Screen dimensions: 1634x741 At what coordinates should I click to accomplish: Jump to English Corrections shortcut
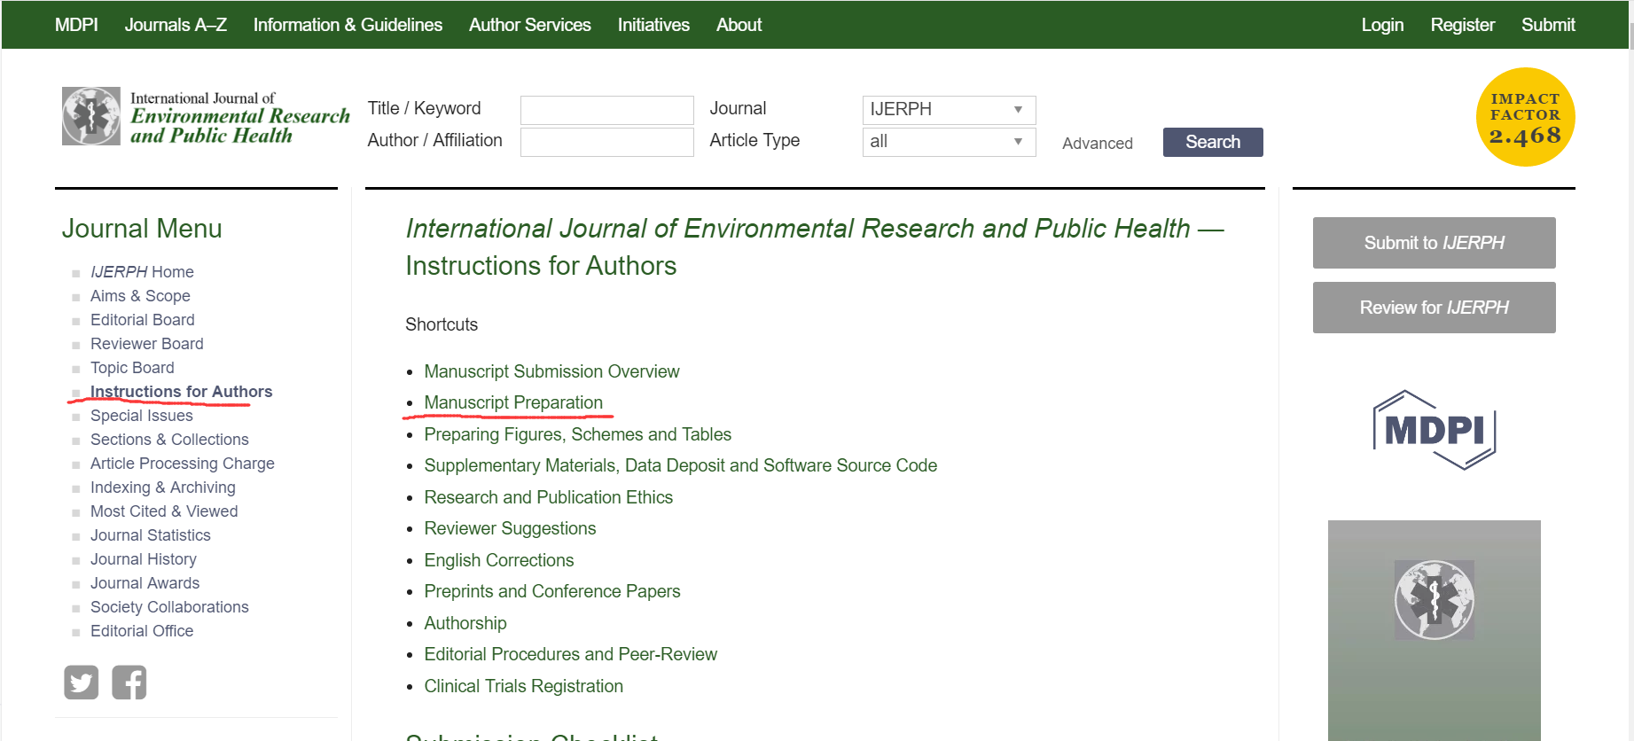tap(498, 560)
